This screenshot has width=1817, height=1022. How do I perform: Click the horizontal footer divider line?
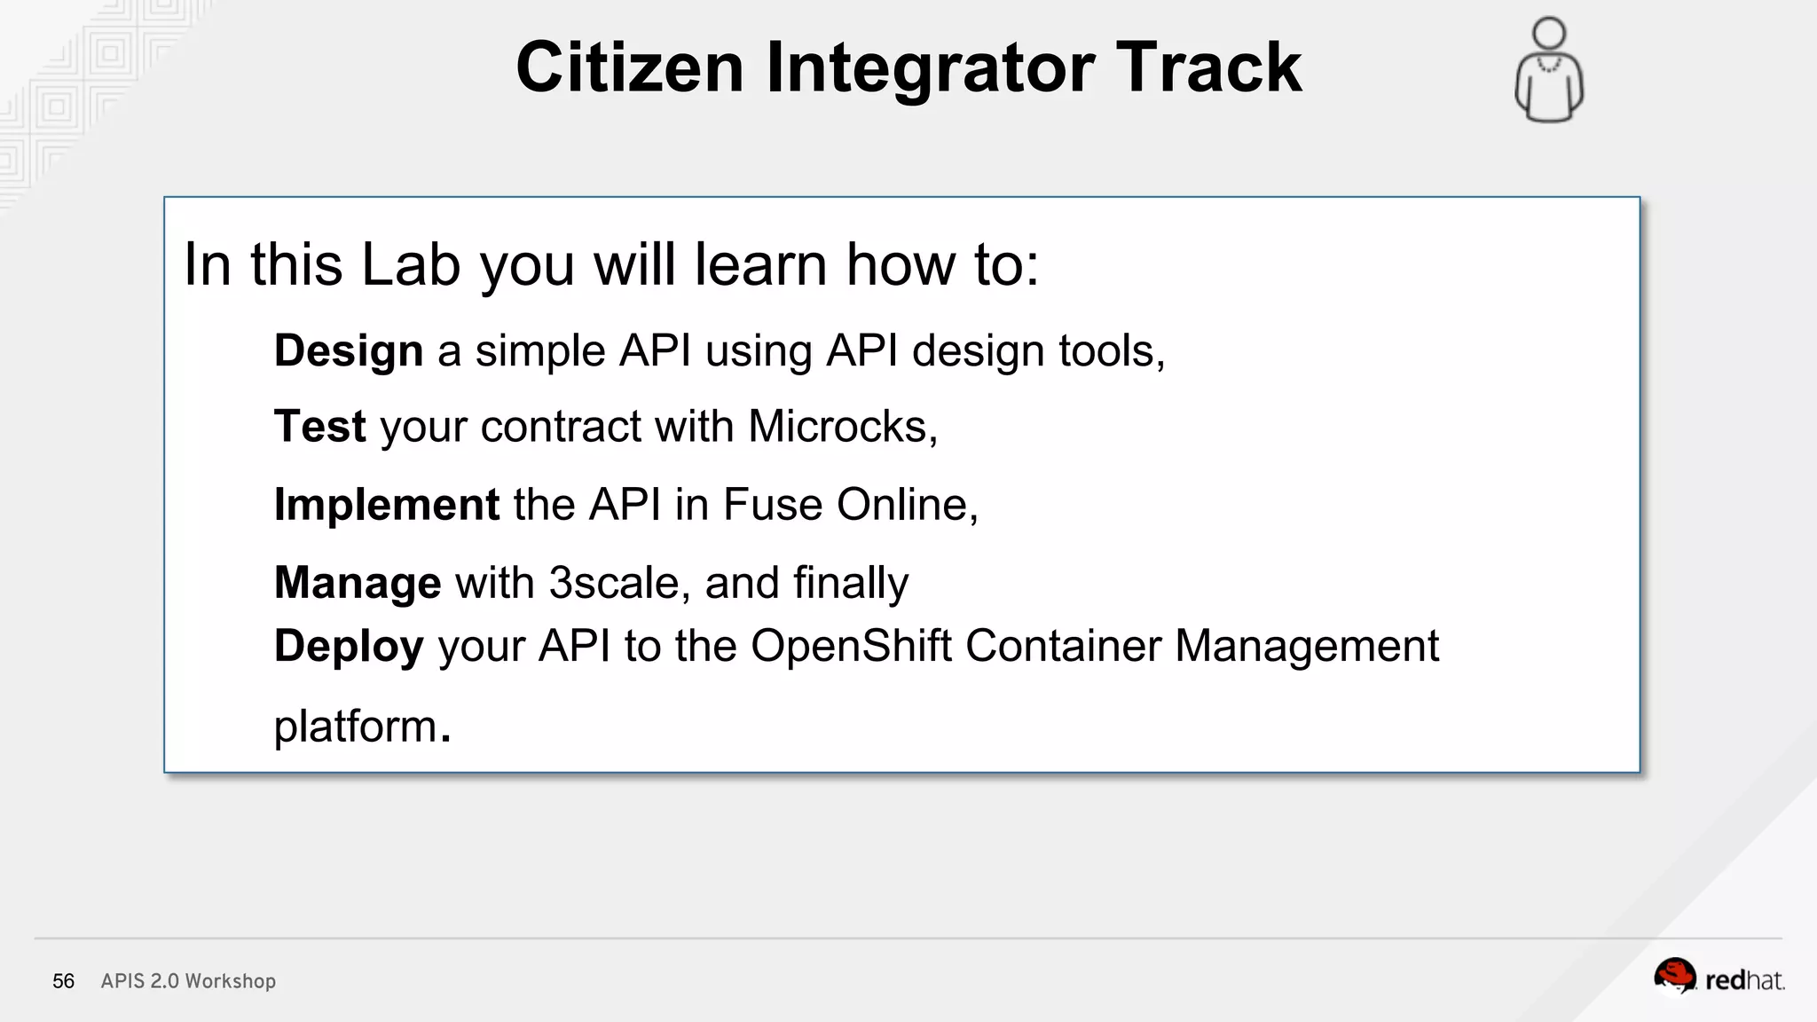tap(908, 939)
